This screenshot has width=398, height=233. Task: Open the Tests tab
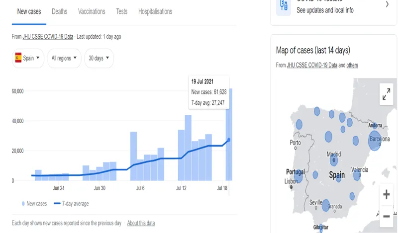coord(121,11)
